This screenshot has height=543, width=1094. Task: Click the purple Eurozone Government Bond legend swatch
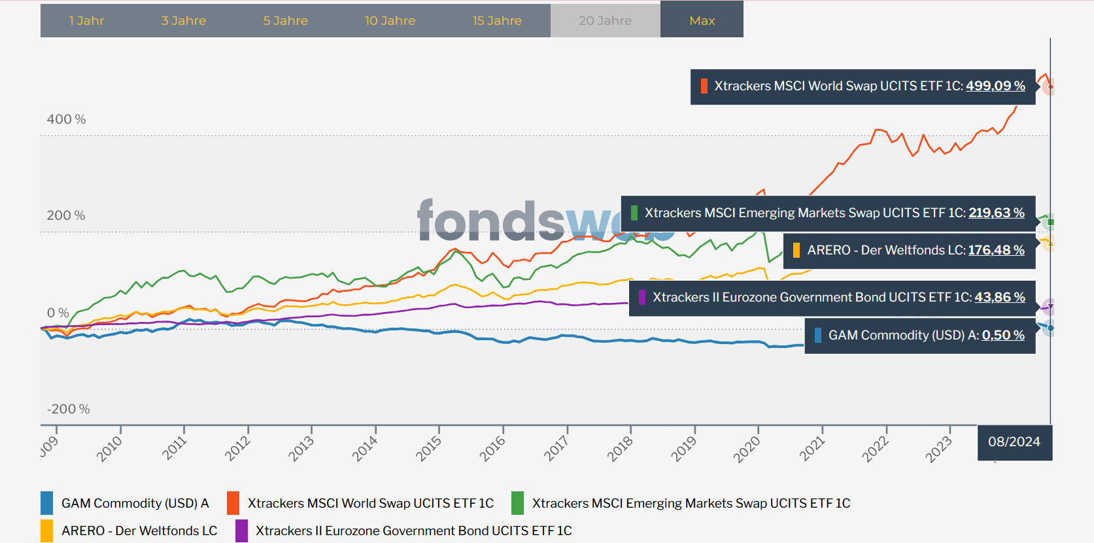pyautogui.click(x=242, y=531)
